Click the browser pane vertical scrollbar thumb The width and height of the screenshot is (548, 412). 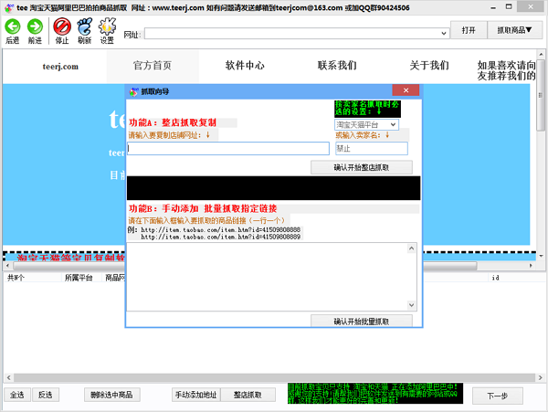click(x=541, y=95)
